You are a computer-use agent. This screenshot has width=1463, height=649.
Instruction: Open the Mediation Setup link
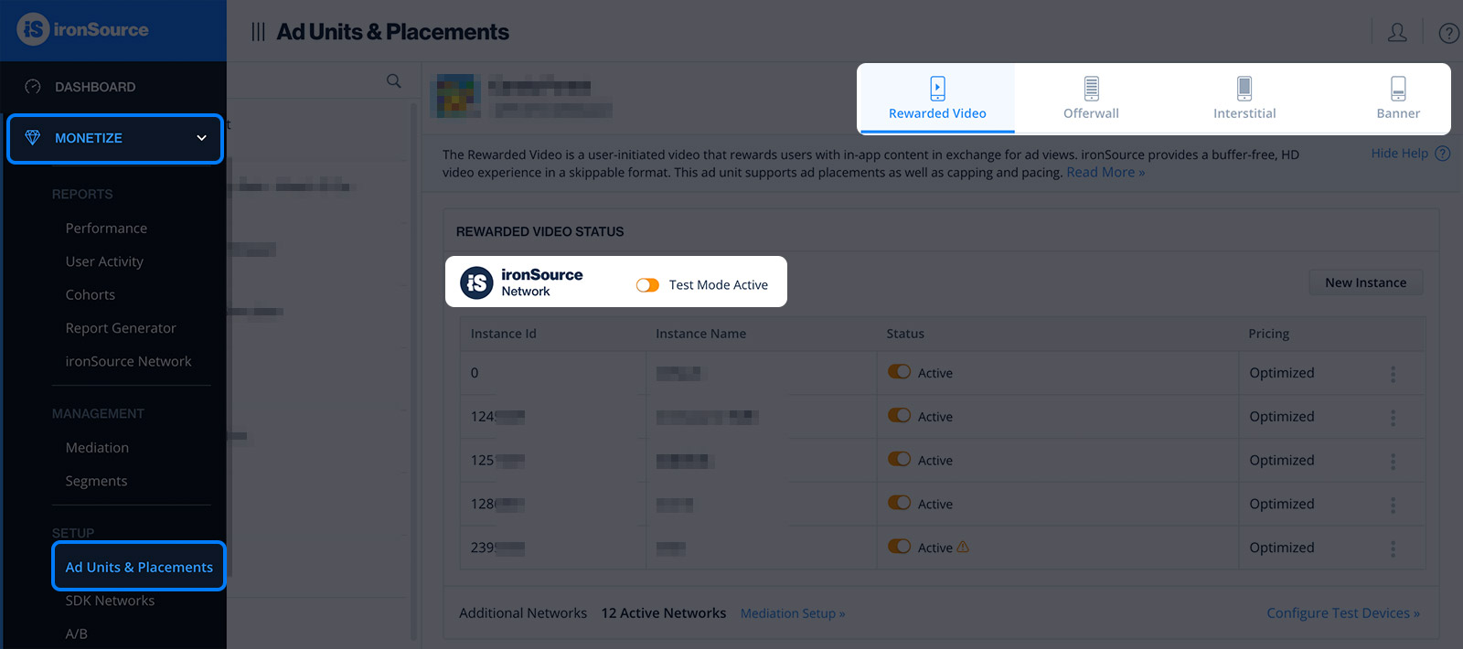point(793,613)
